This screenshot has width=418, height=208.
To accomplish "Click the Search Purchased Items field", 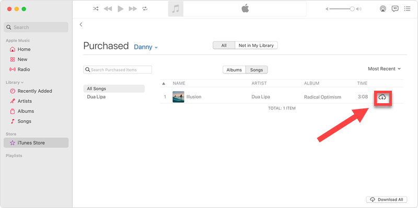I will [x=118, y=70].
